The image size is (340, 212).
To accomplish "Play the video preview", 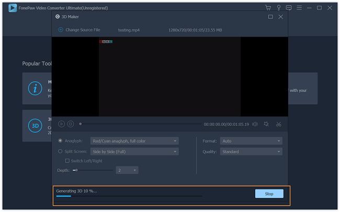I will pos(61,124).
